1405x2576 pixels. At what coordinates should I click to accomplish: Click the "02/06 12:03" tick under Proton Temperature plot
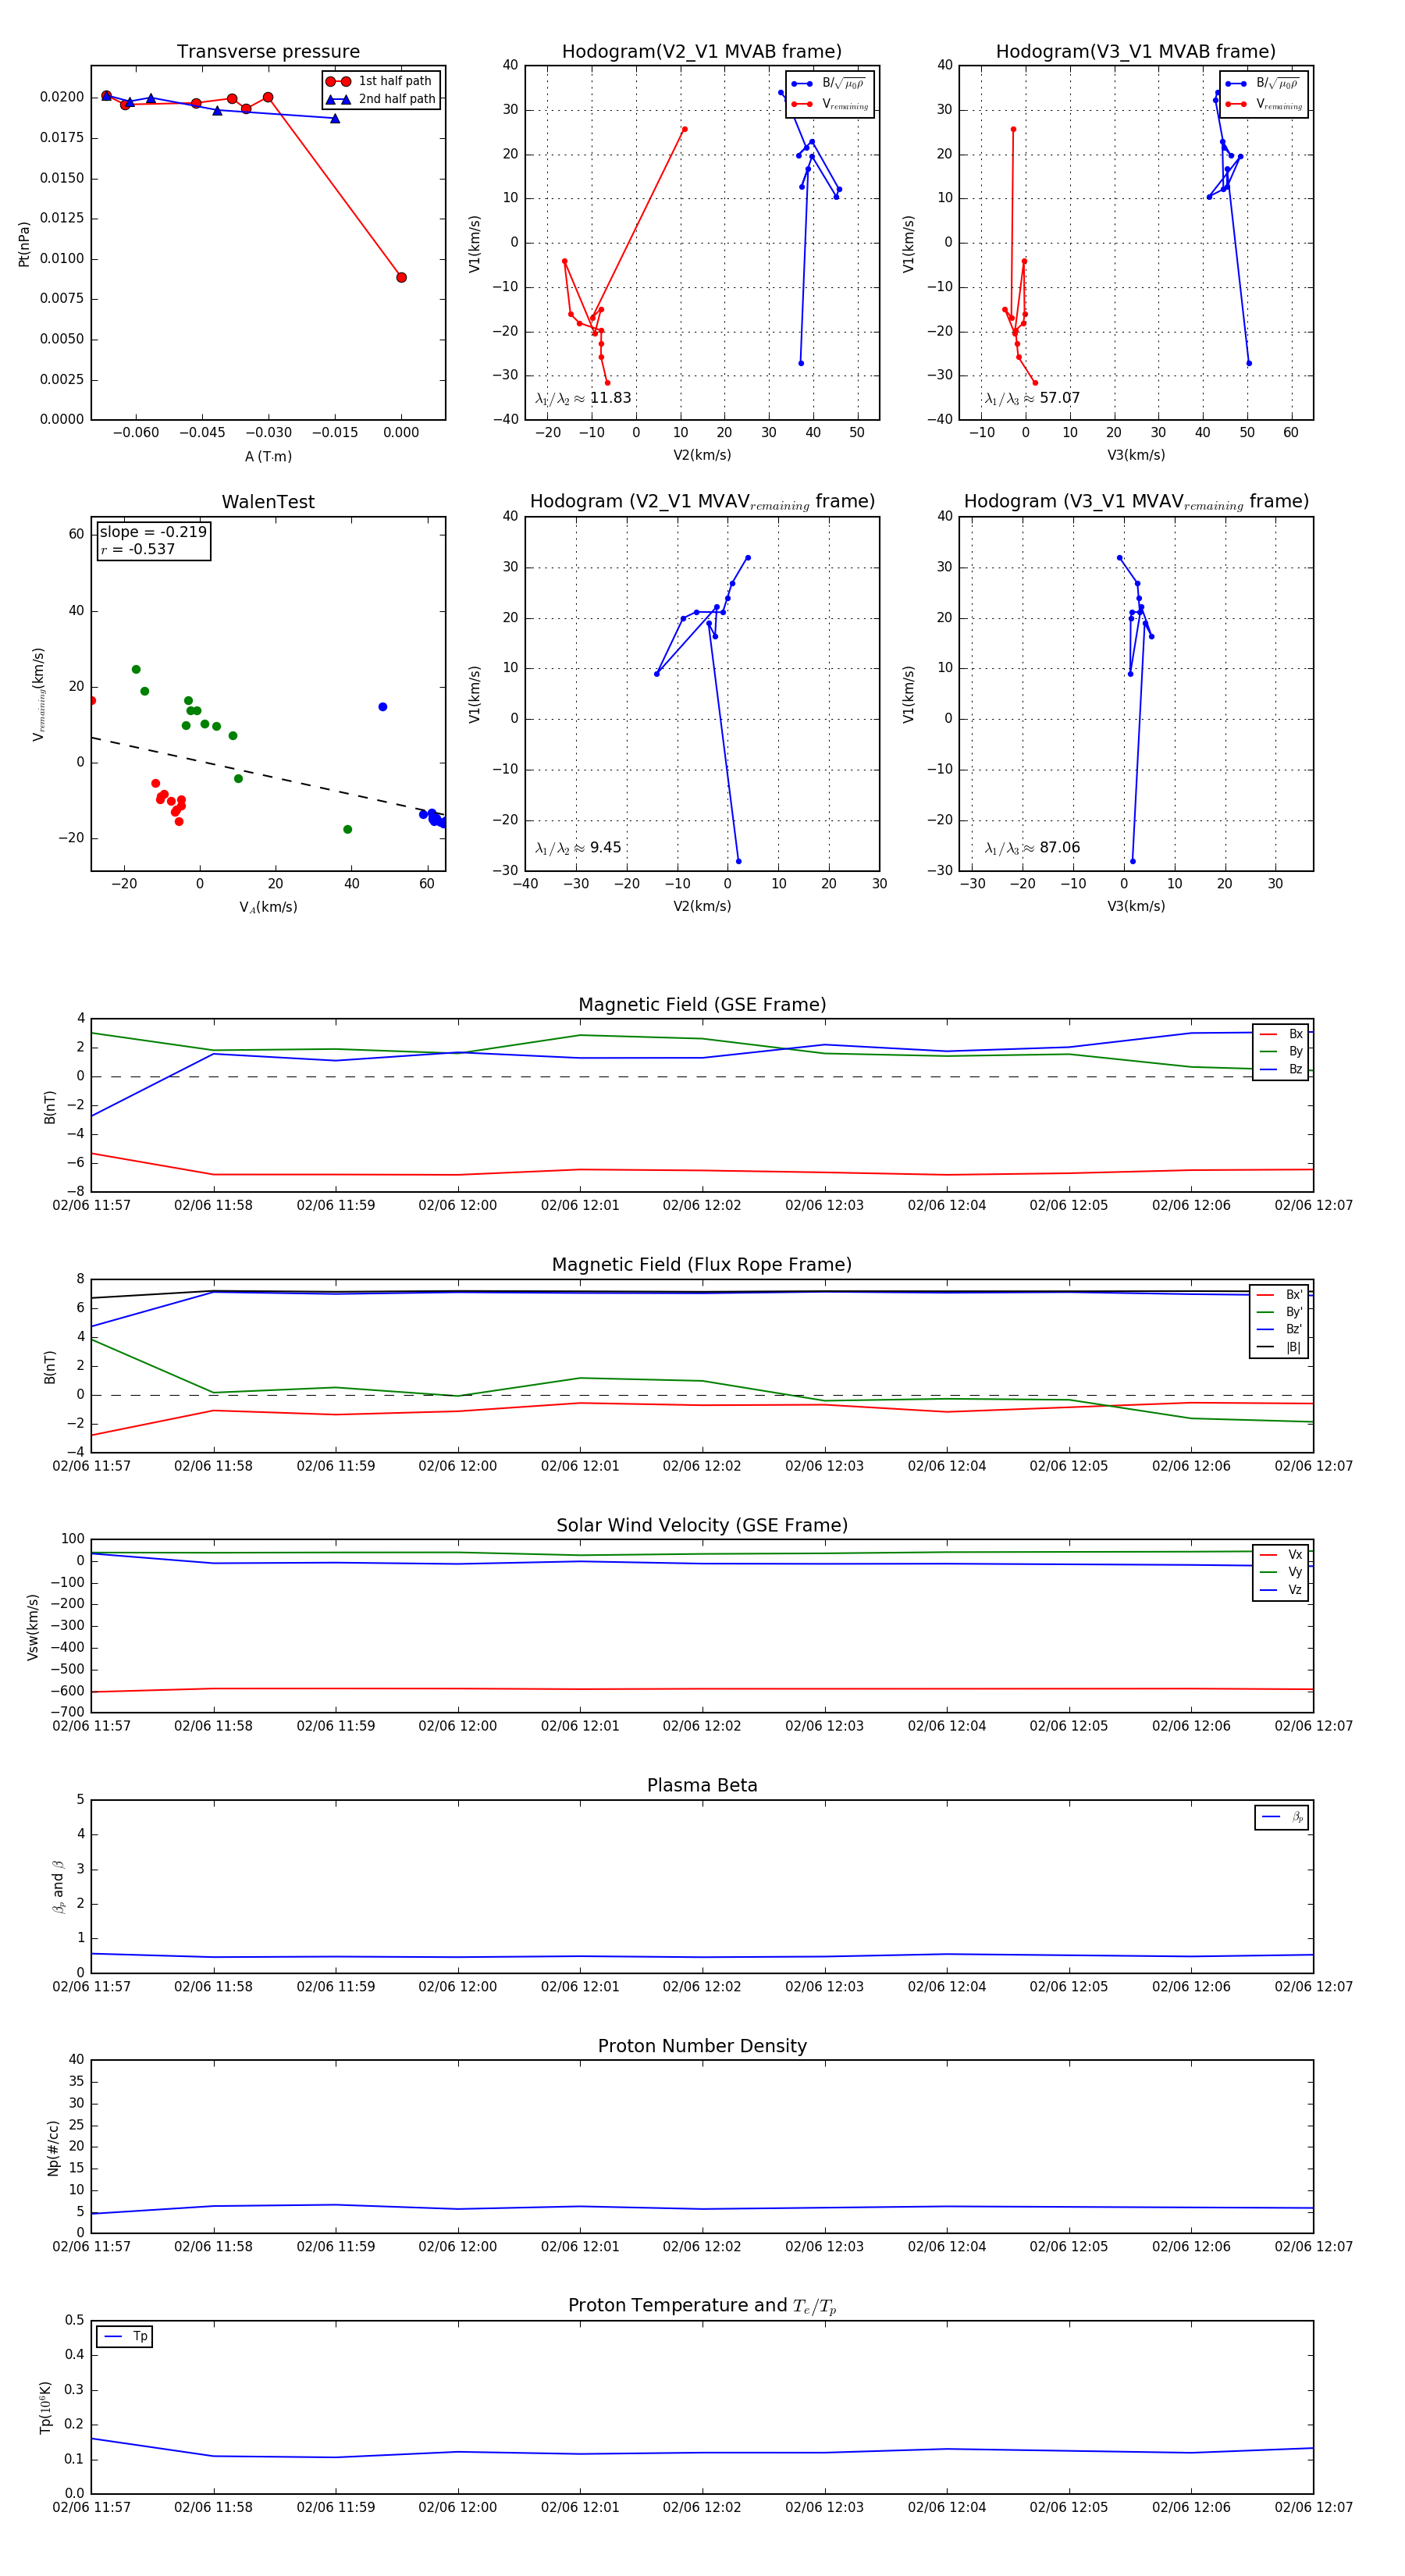[824, 2507]
